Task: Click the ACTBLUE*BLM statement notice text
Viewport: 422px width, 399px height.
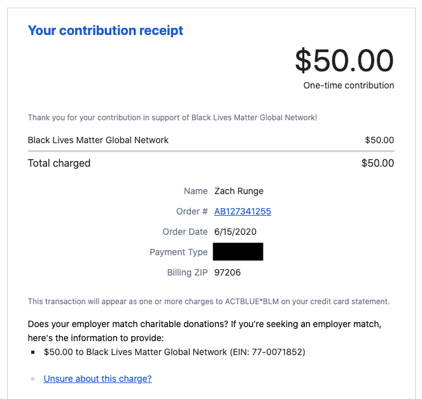Action: click(209, 302)
